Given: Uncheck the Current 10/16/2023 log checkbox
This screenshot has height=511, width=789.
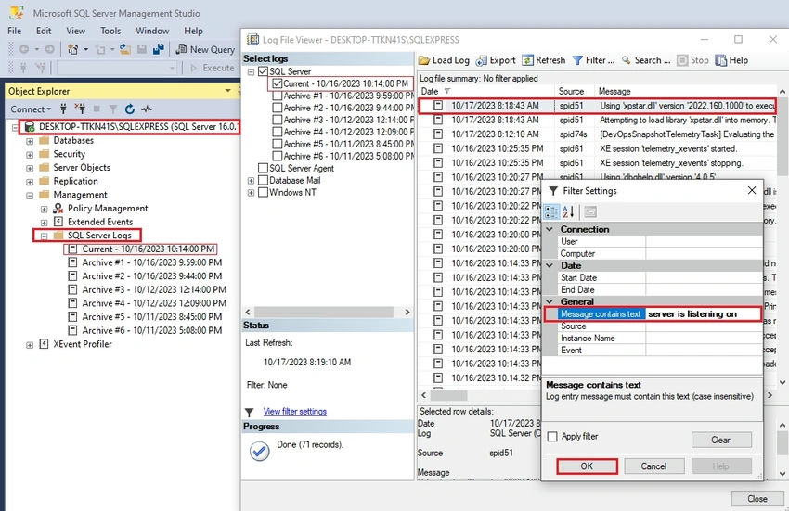Looking at the screenshot, I should point(278,83).
